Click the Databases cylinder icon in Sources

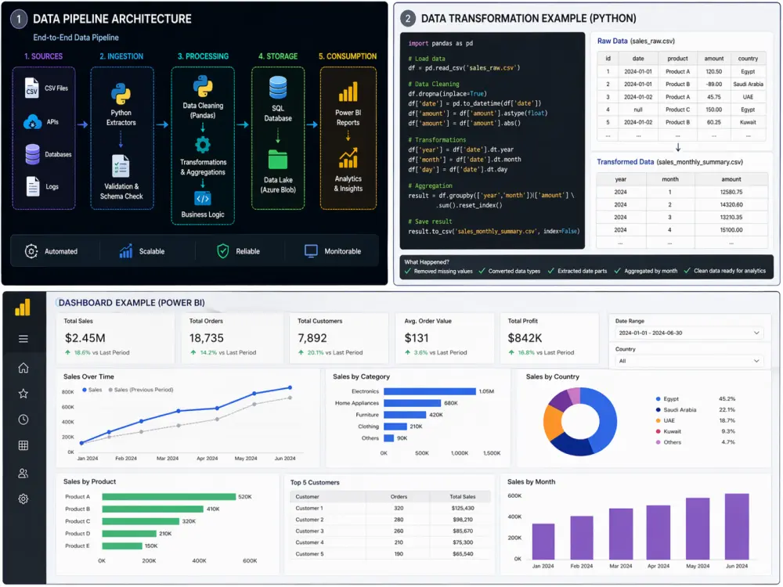pos(32,154)
